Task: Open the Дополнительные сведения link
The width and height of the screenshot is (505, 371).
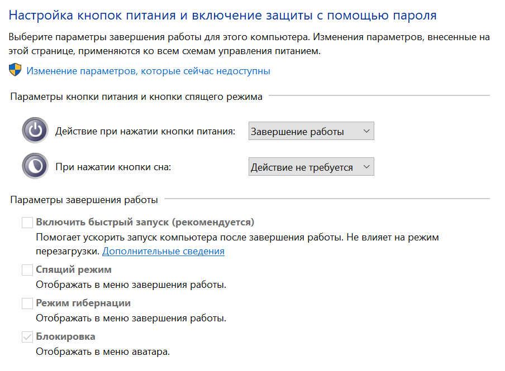Action: (x=163, y=251)
